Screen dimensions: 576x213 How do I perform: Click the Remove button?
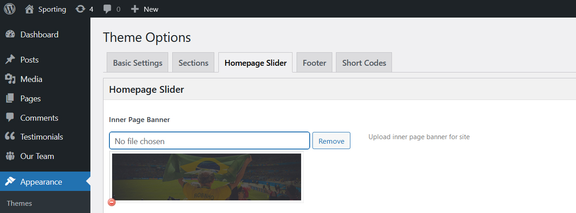click(x=331, y=141)
